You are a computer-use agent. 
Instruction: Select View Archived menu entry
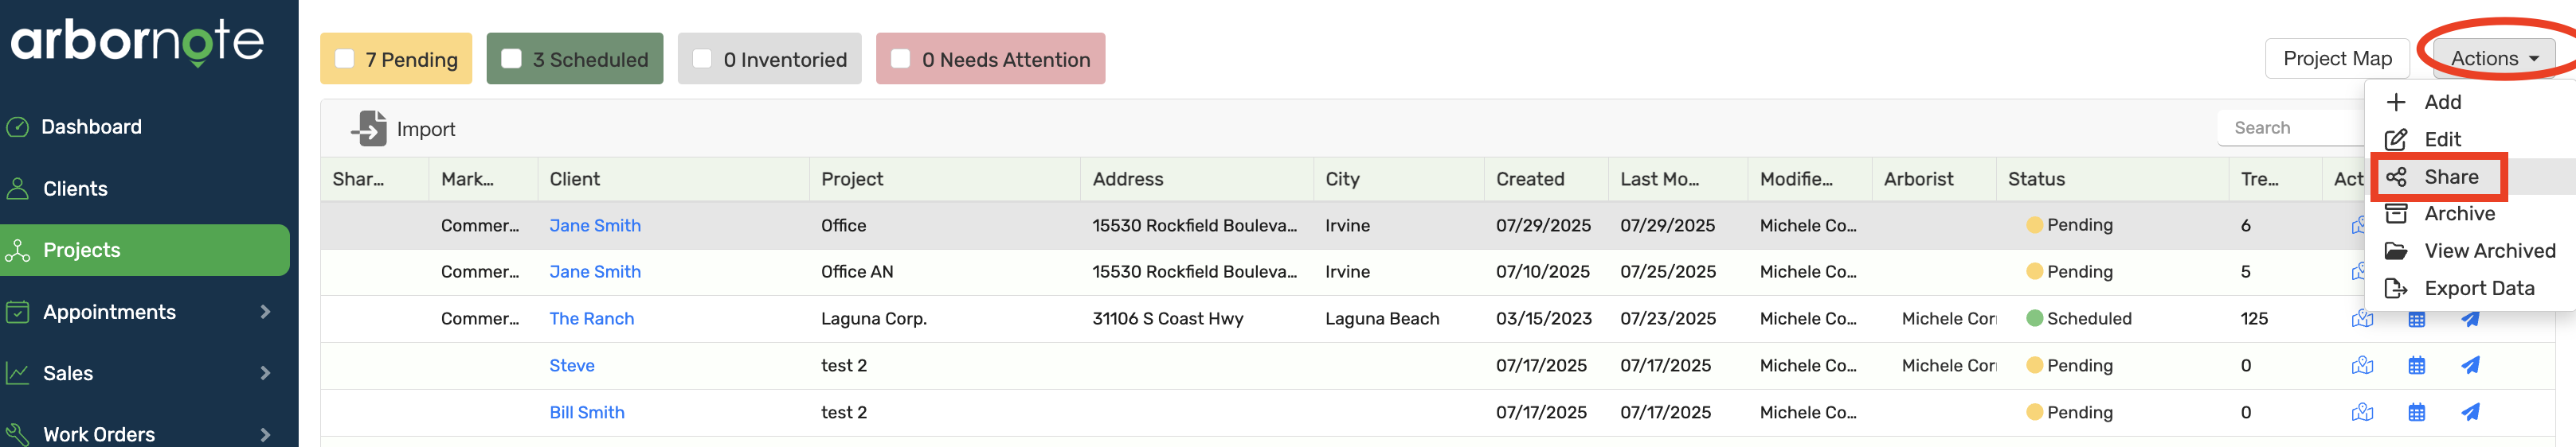click(2488, 251)
